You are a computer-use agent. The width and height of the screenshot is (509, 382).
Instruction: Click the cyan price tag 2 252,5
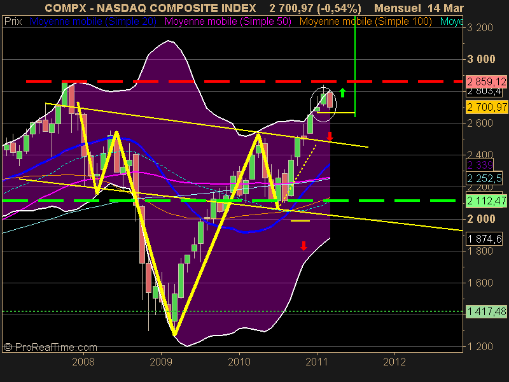[x=484, y=178]
